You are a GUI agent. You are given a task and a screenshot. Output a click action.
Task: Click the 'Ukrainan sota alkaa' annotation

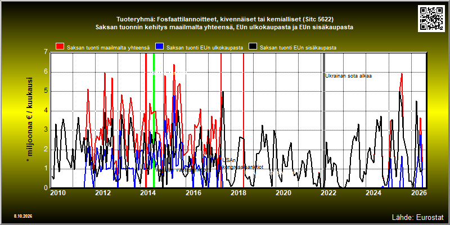348,76
